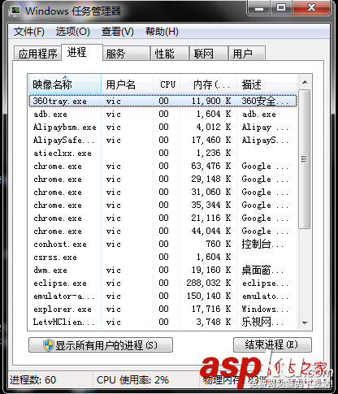Image resolution: width=338 pixels, height=394 pixels.
Task: Switch to the 服务 tab
Action: 126,54
